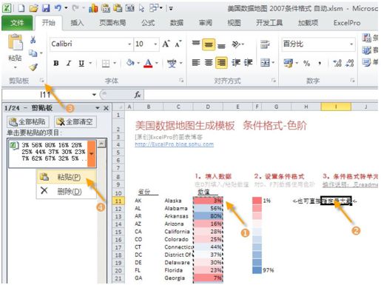Open the Borders button in Font group
Screen dimensions: 381x285
106,64
